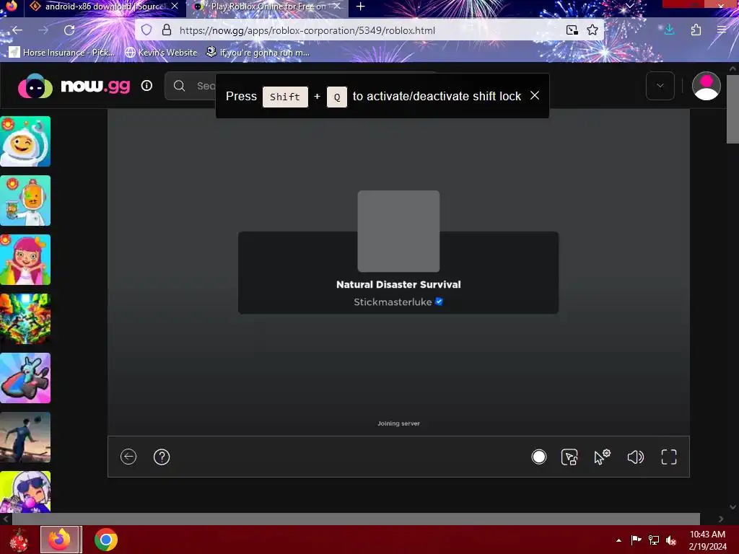Open cursor settings gear icon
The height and width of the screenshot is (554, 739).
pos(602,457)
